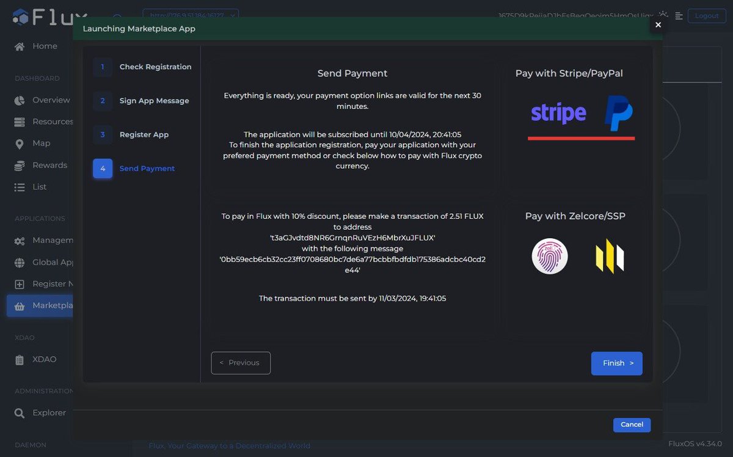Click the truncated wallet ID in the header
This screenshot has height=457, width=733.
[x=575, y=16]
